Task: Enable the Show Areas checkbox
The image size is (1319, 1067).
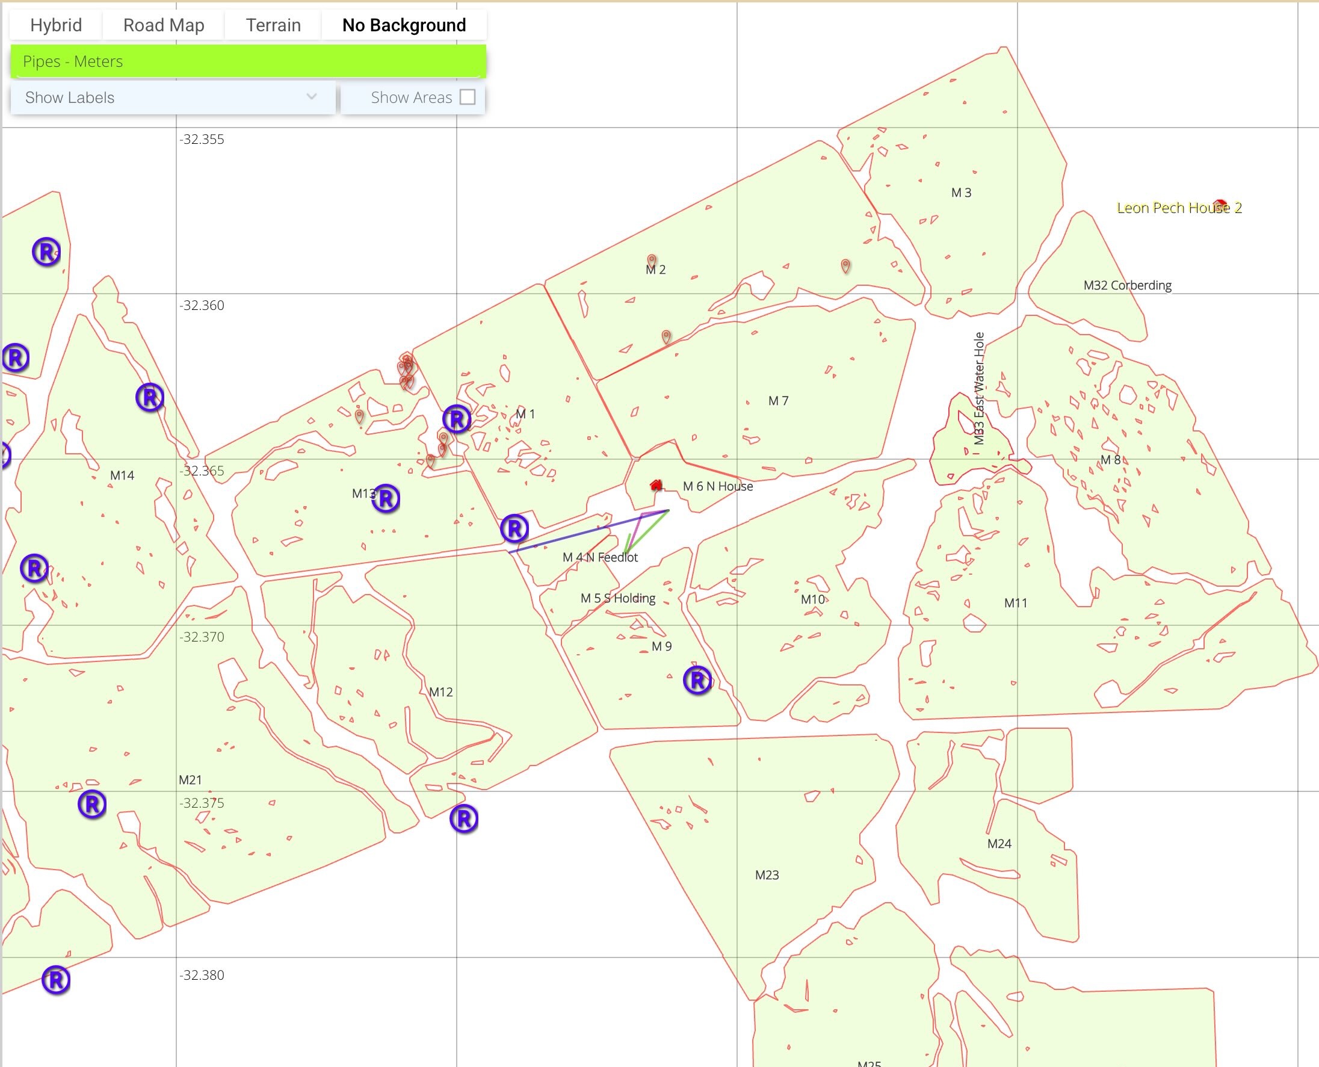Action: (468, 97)
